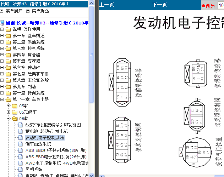Click the folder icon for 第八章 车轮和轮胎
The height and width of the screenshot is (177, 224).
pos(8,80)
